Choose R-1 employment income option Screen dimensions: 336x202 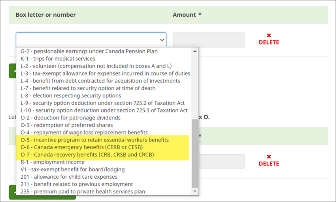53,162
